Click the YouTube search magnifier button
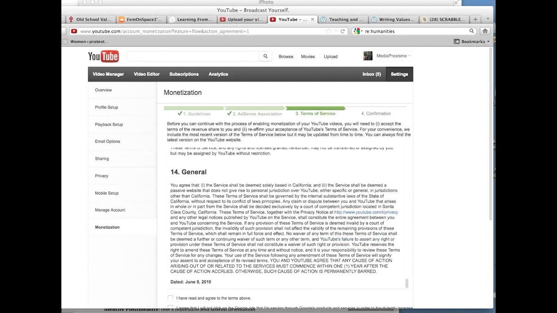 (265, 57)
